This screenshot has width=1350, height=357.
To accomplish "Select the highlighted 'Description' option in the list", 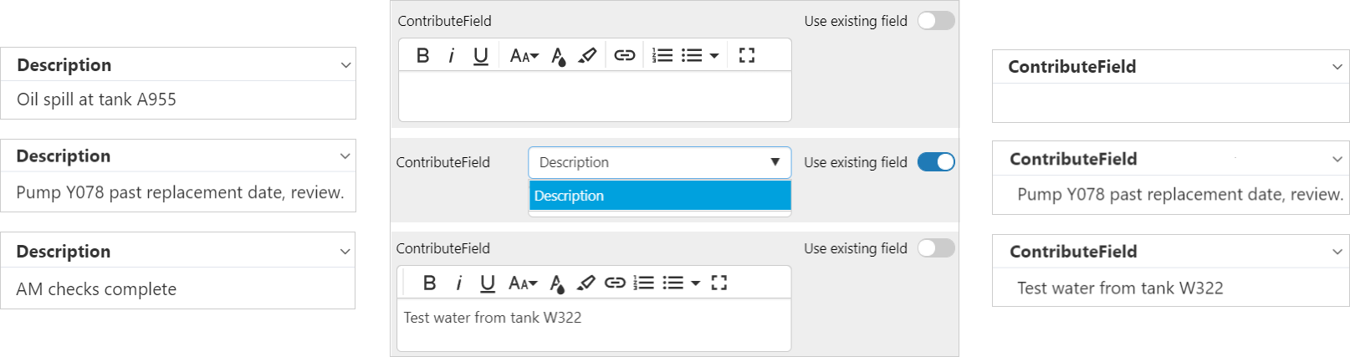I will pos(659,196).
